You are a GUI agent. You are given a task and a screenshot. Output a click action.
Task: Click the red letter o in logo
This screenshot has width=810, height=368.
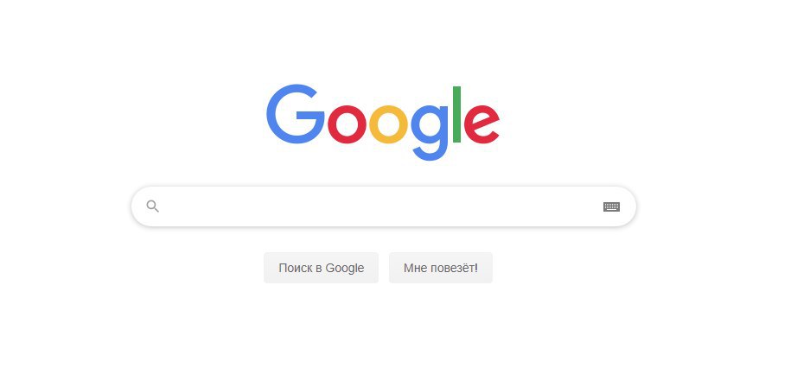pos(347,124)
